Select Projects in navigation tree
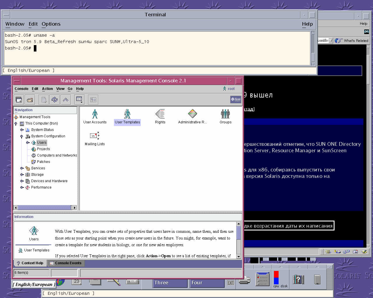The image size is (373, 298). 43,149
